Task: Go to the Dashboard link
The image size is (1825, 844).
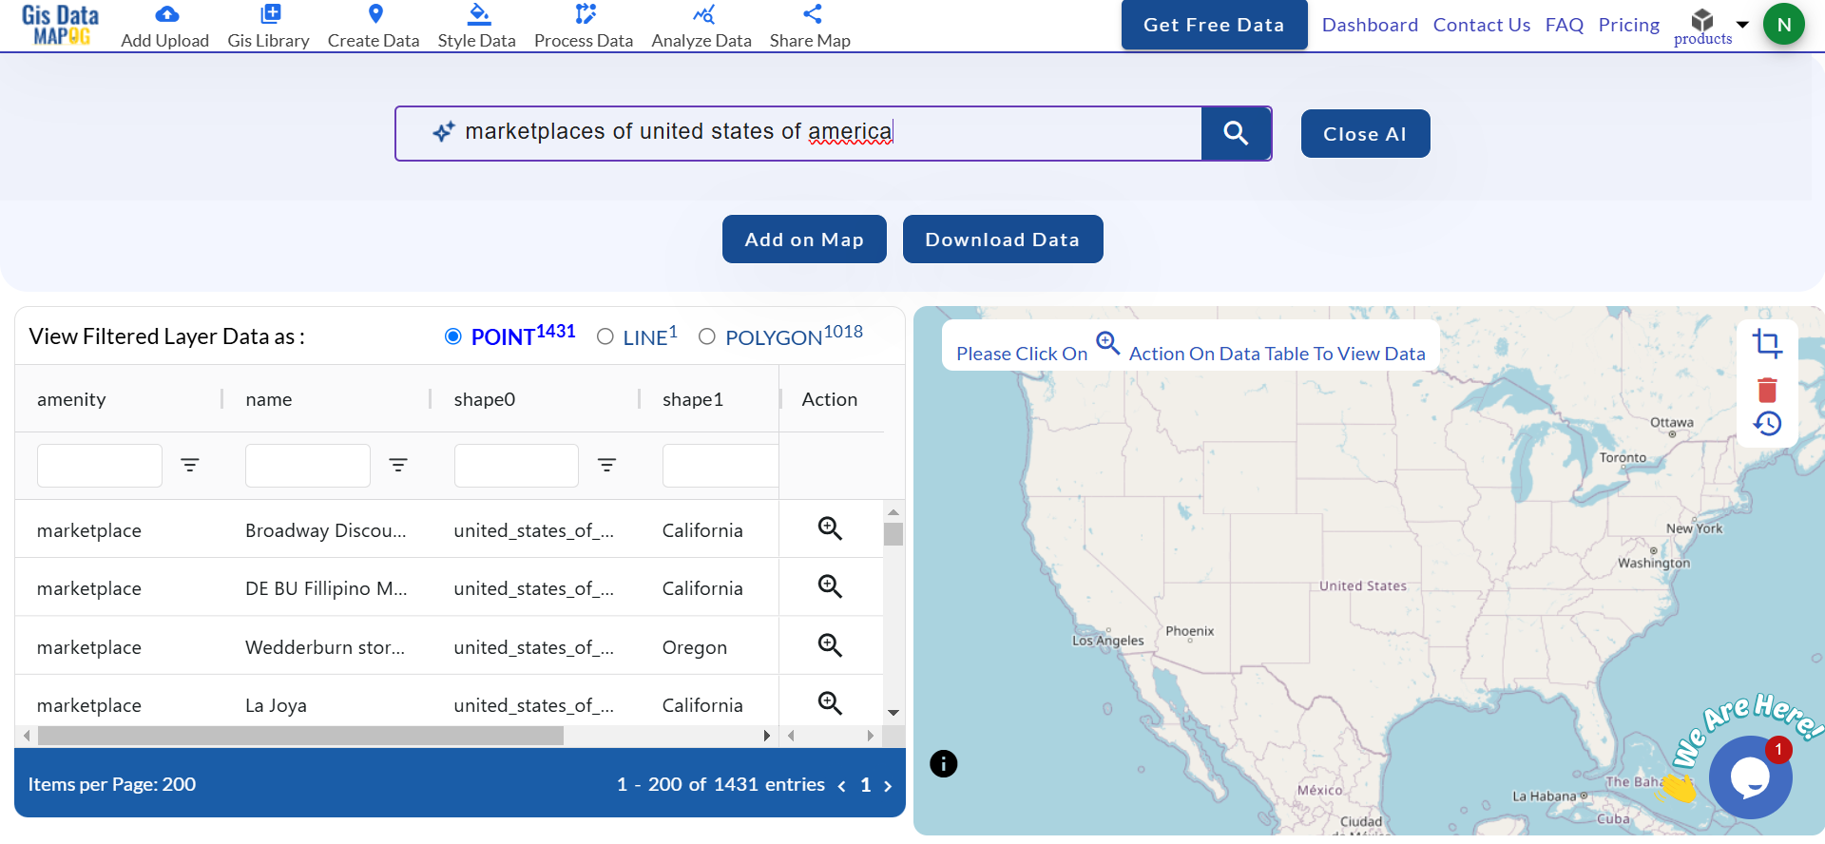Action: 1370,25
